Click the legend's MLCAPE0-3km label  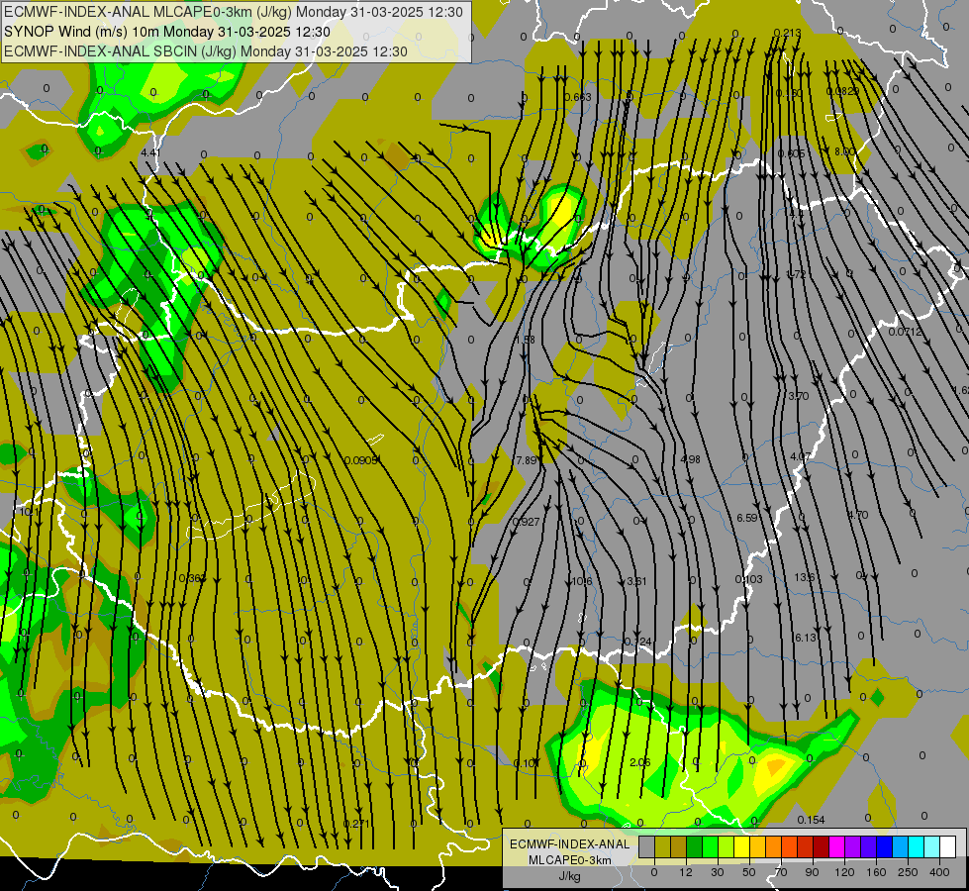coord(570,860)
